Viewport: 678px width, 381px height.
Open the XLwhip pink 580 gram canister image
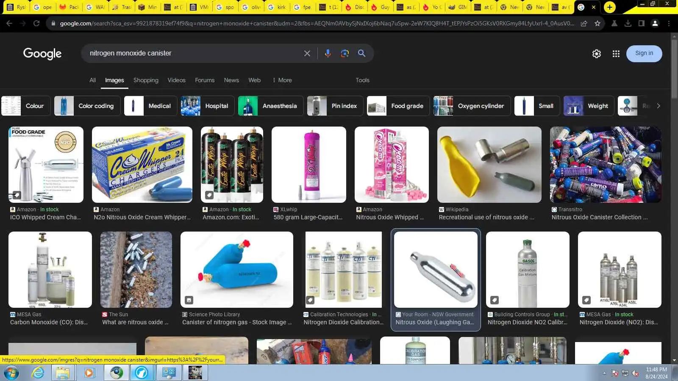(309, 165)
